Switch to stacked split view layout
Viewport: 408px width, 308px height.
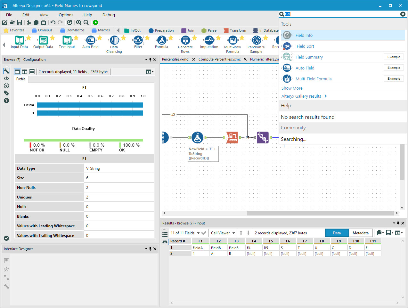32,72
